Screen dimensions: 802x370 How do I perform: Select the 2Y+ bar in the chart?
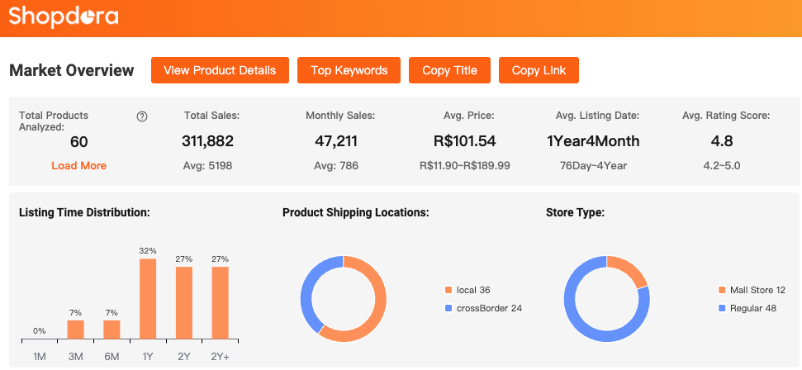[x=221, y=302]
